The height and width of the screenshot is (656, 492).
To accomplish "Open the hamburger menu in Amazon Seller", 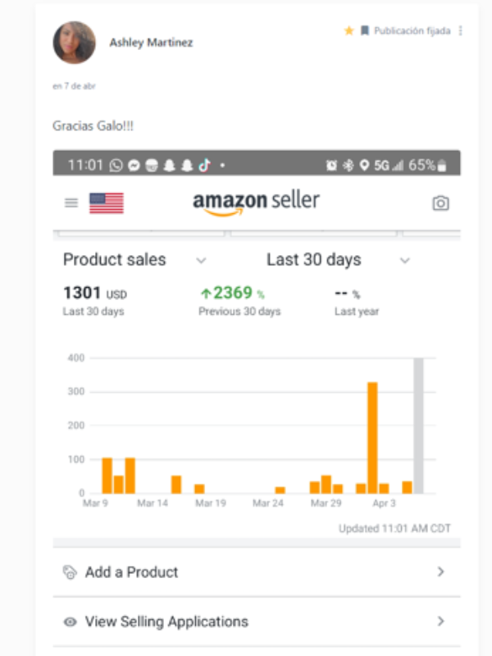I will click(71, 203).
